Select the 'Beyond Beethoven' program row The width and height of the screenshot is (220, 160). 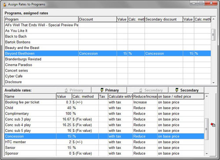[x=108, y=54]
